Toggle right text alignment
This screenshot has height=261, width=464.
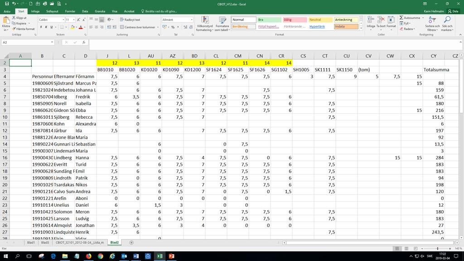click(x=102, y=27)
